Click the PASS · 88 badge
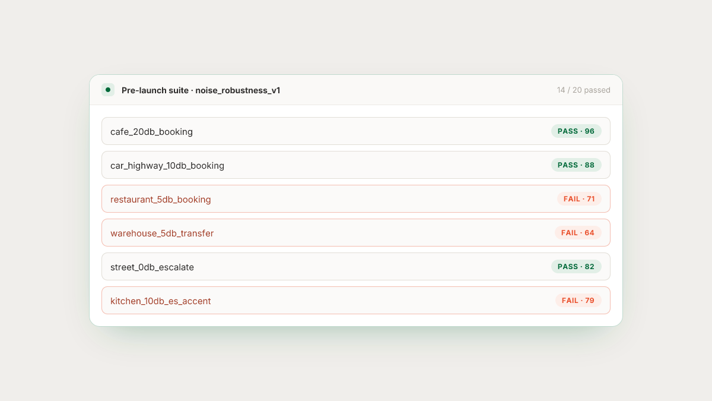Image resolution: width=712 pixels, height=401 pixels. click(x=576, y=165)
